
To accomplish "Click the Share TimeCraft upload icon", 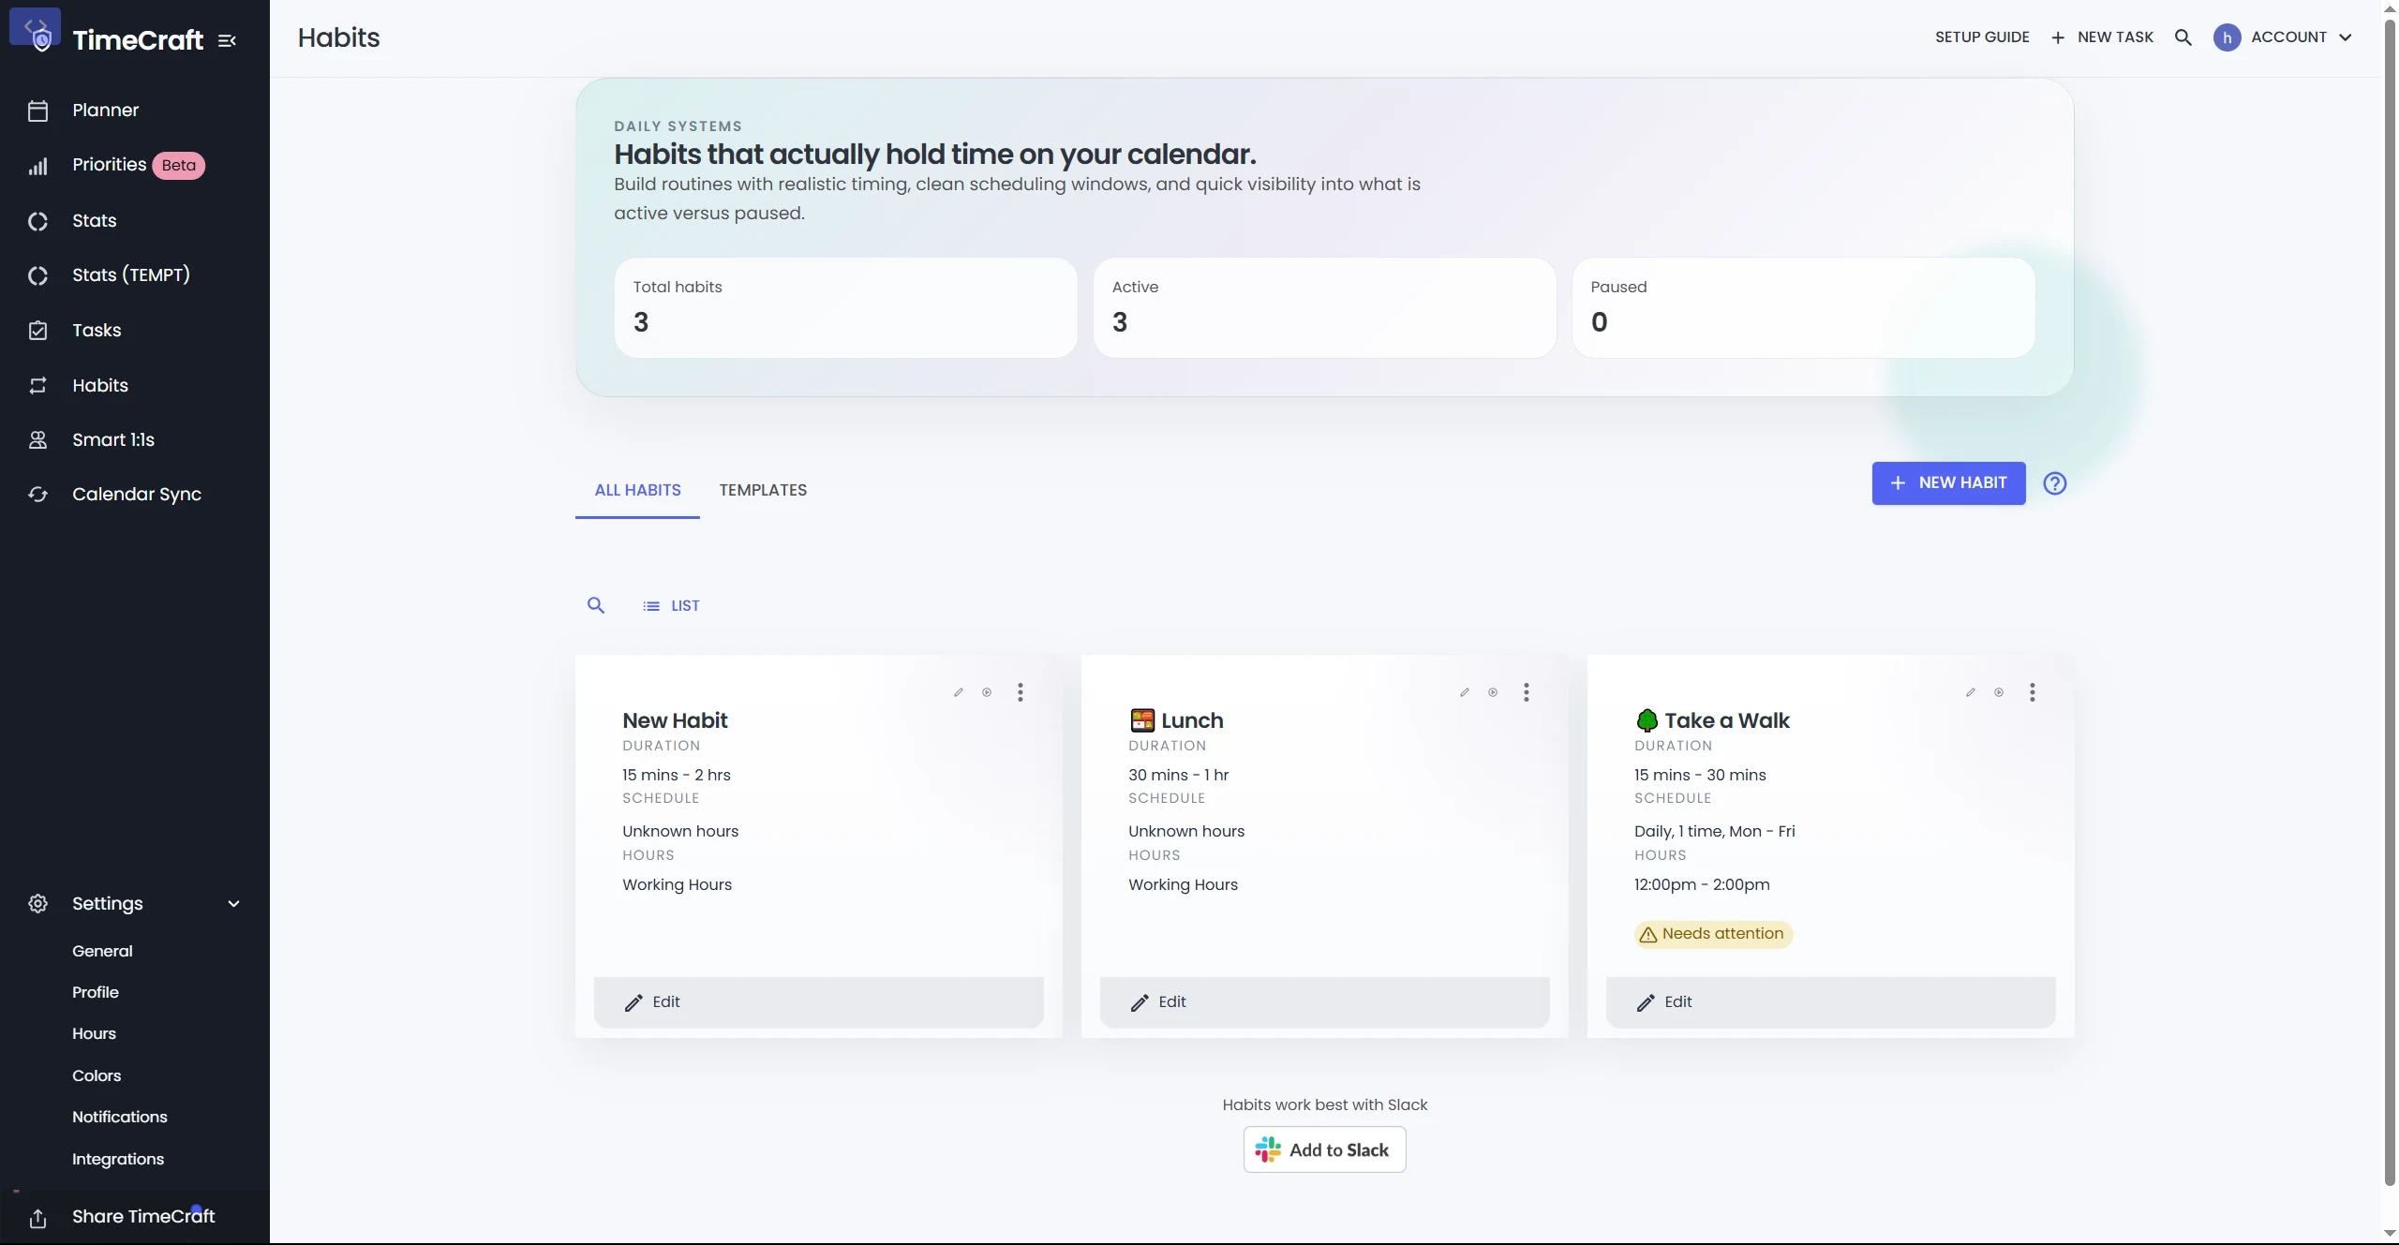I will pyautogui.click(x=37, y=1218).
